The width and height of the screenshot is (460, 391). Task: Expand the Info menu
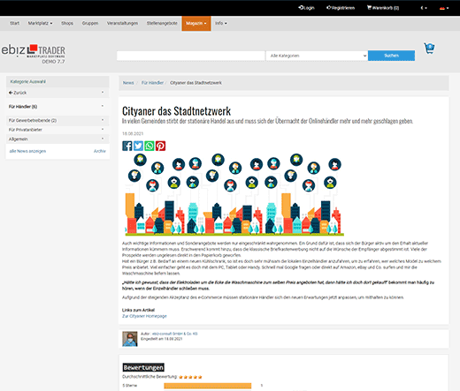tap(221, 23)
